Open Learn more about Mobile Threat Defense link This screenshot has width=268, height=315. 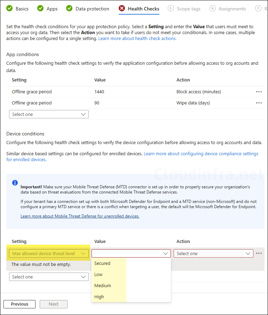click(80, 216)
